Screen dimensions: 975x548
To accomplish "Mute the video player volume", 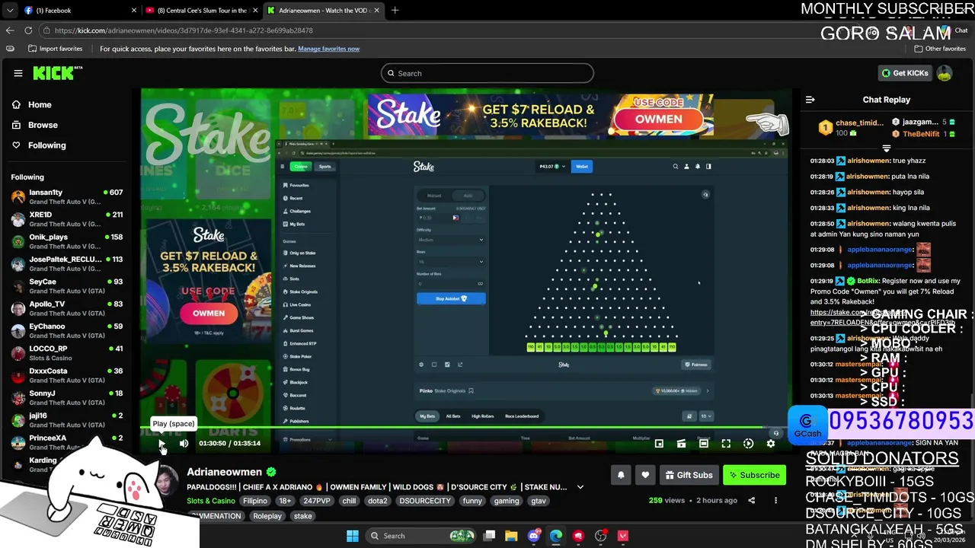I will pyautogui.click(x=184, y=443).
